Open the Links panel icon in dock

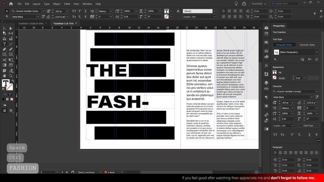click(266, 88)
